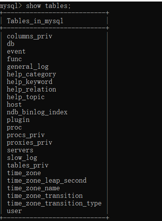Click the db table entry

tap(11, 44)
